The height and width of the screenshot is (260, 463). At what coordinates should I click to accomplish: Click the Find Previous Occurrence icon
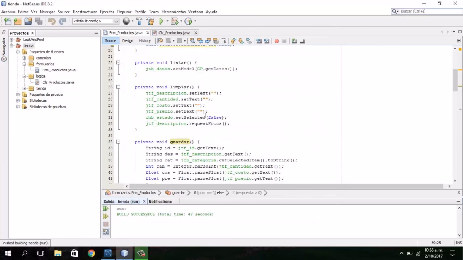pos(200,41)
